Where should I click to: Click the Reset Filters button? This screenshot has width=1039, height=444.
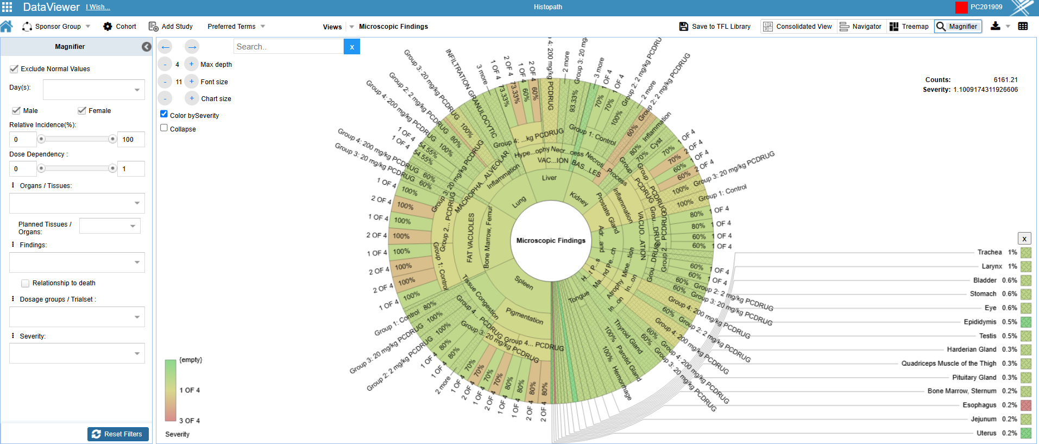coord(118,434)
